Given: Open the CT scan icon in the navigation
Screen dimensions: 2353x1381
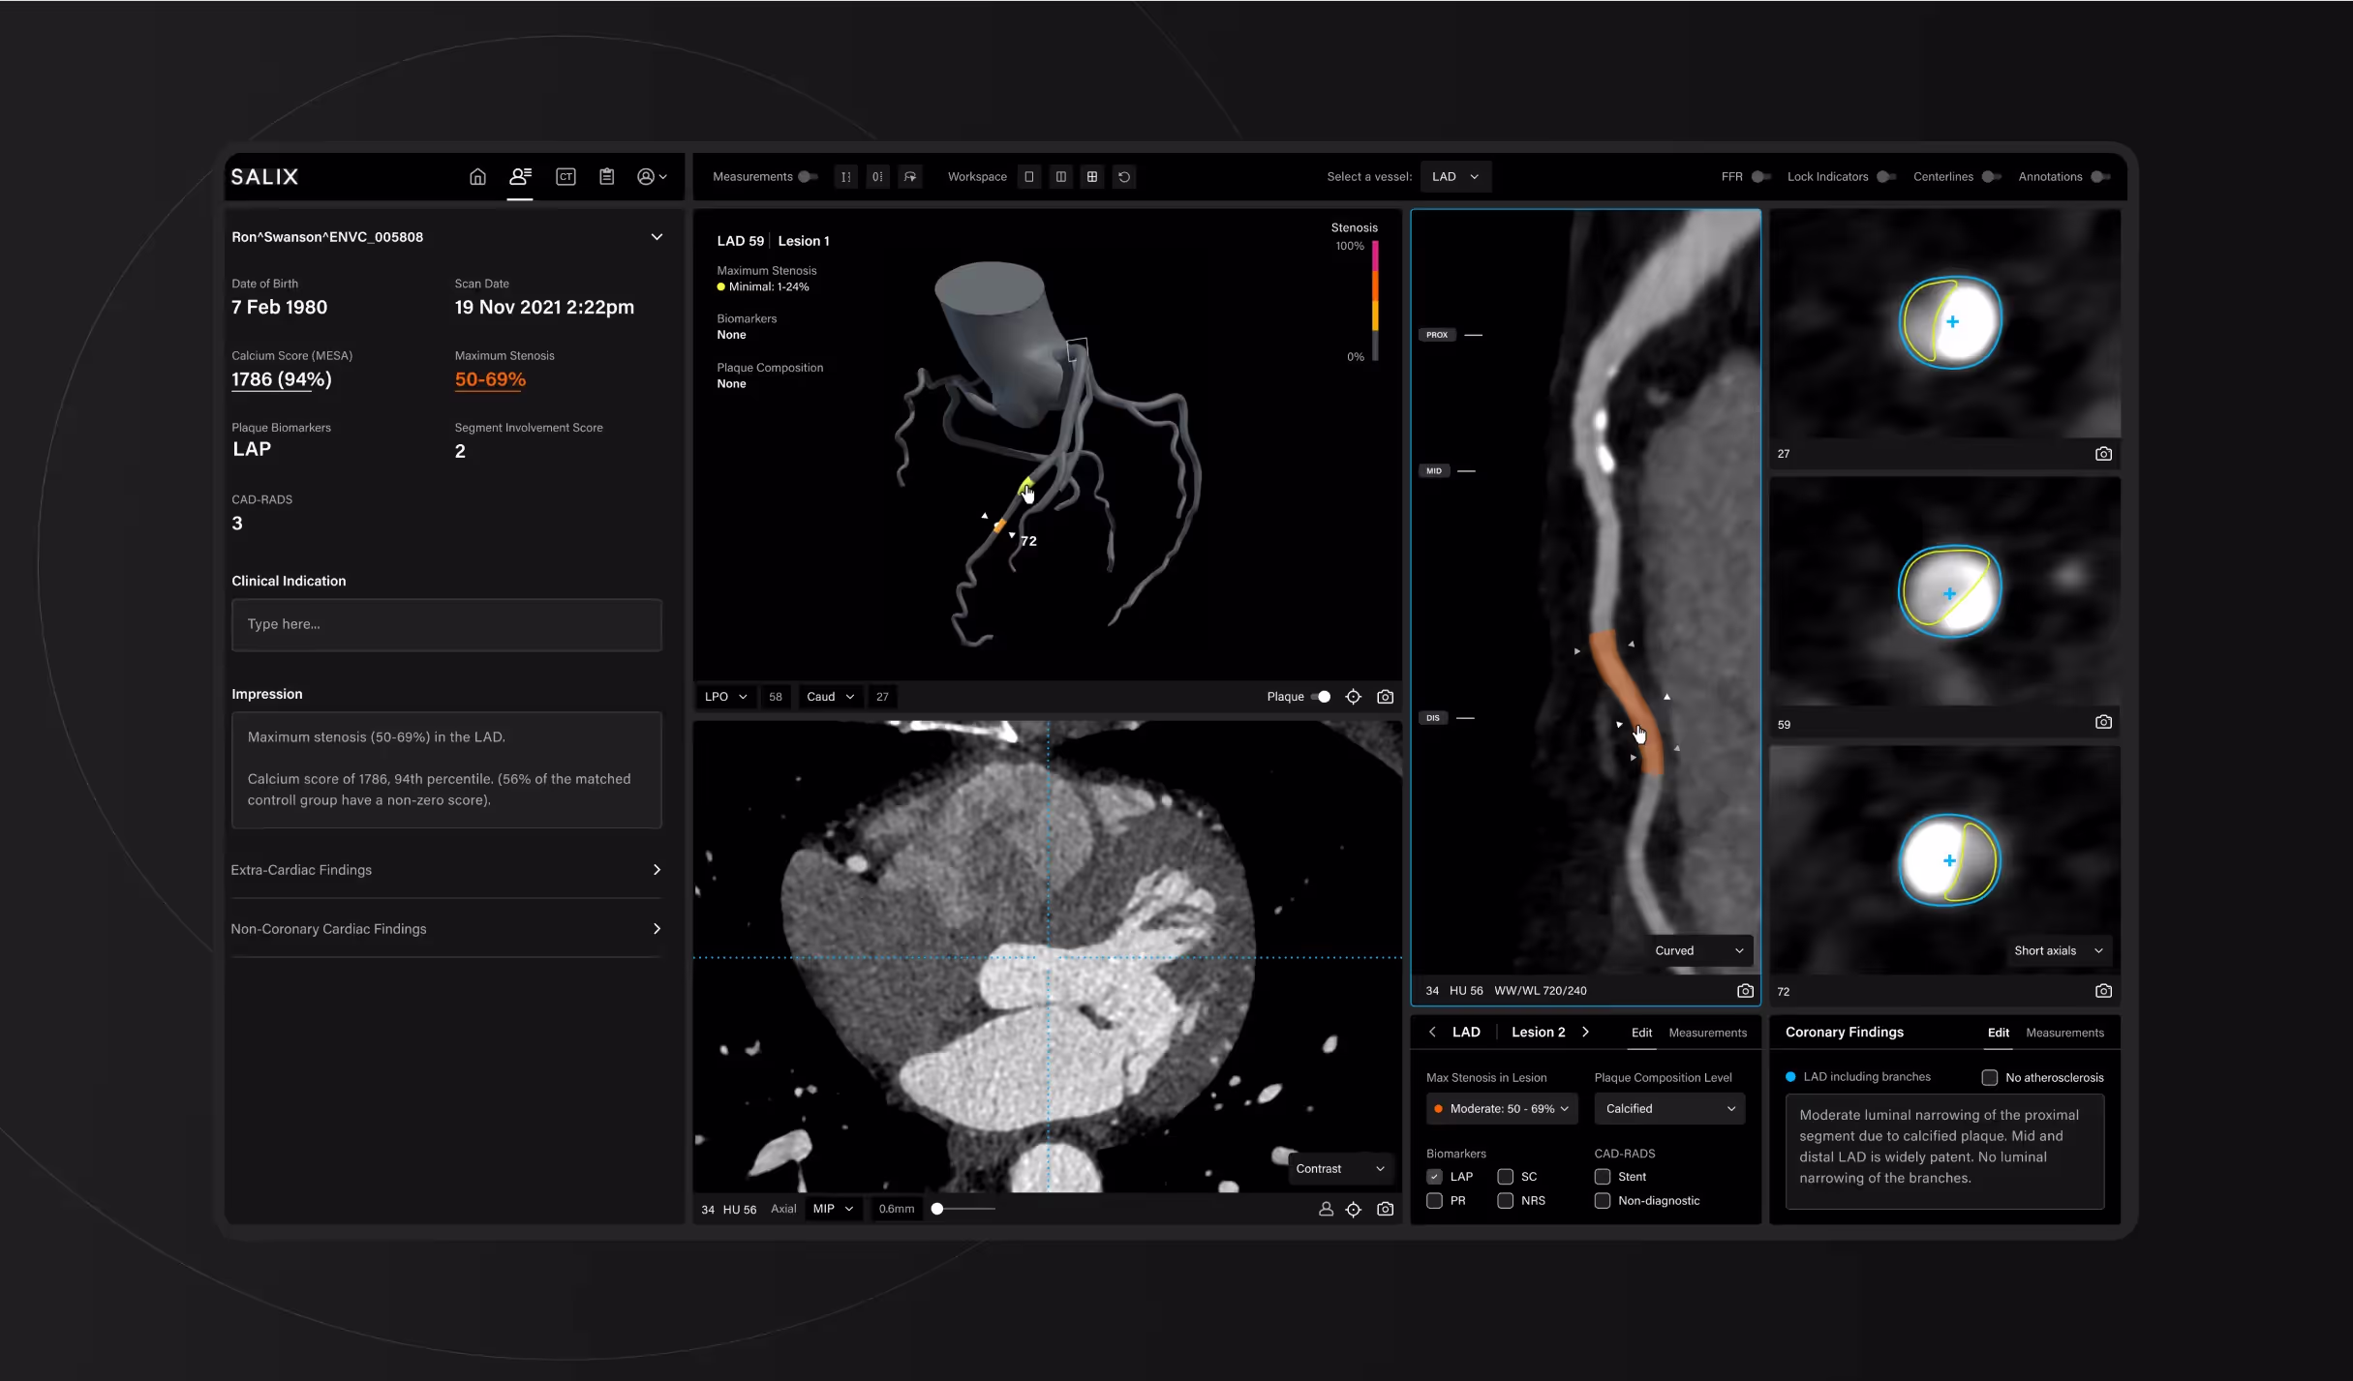Looking at the screenshot, I should [x=565, y=177].
